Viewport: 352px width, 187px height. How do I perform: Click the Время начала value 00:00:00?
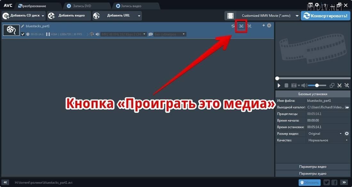[x=313, y=120]
